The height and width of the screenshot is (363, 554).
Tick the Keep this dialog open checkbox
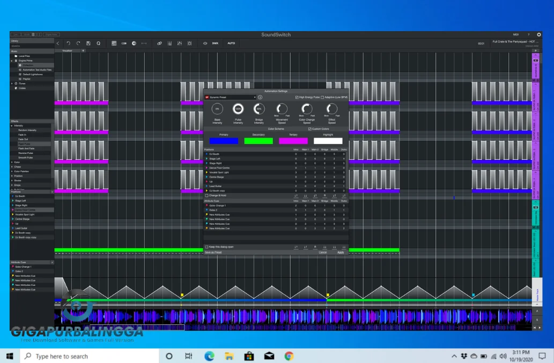[207, 247]
